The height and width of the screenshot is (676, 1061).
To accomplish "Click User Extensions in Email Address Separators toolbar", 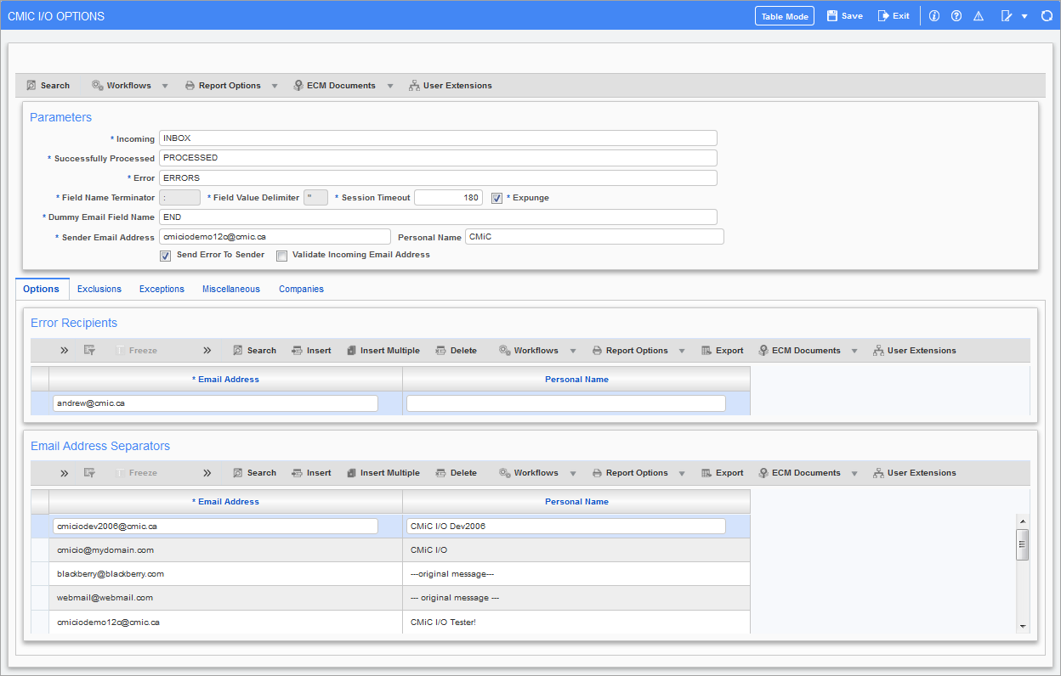I will [x=914, y=473].
